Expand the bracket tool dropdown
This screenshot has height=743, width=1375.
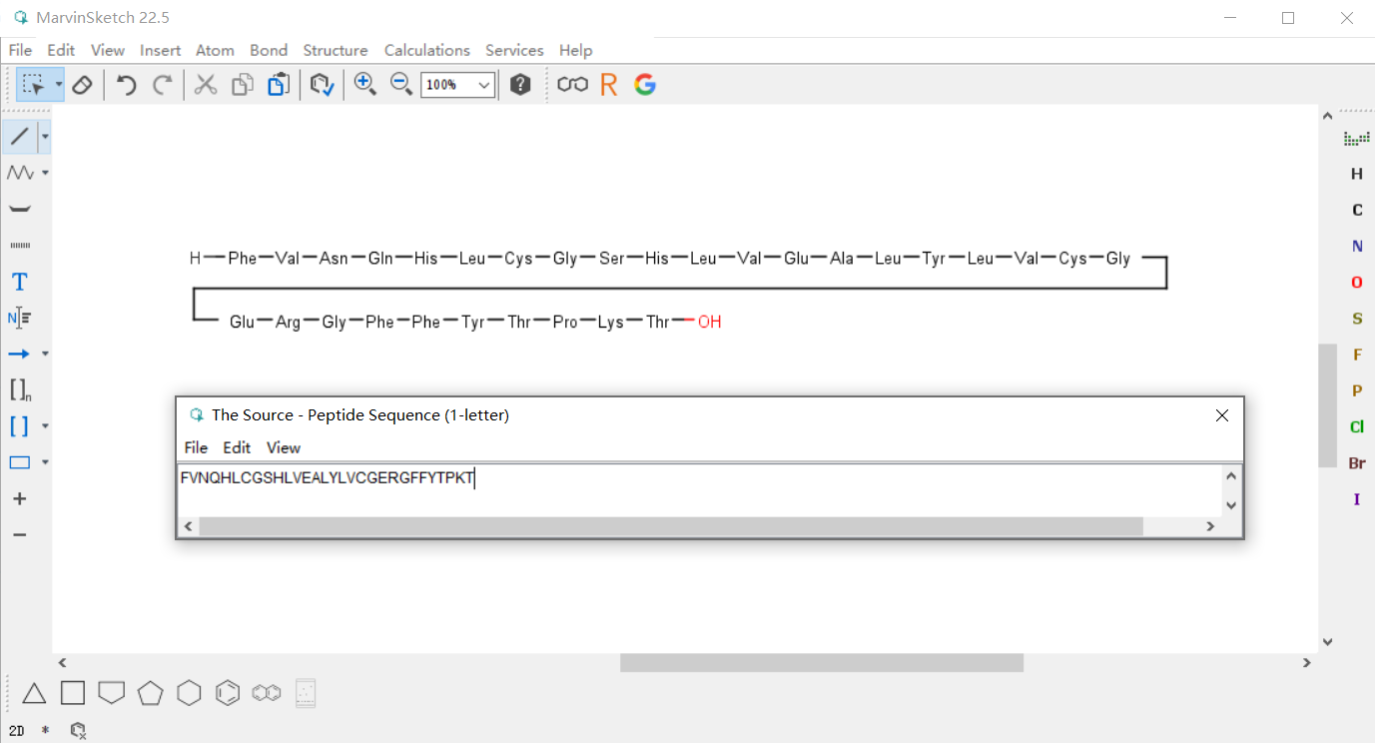45,426
